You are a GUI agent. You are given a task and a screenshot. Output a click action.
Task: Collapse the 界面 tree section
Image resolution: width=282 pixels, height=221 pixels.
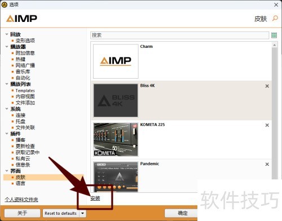pos(7,171)
